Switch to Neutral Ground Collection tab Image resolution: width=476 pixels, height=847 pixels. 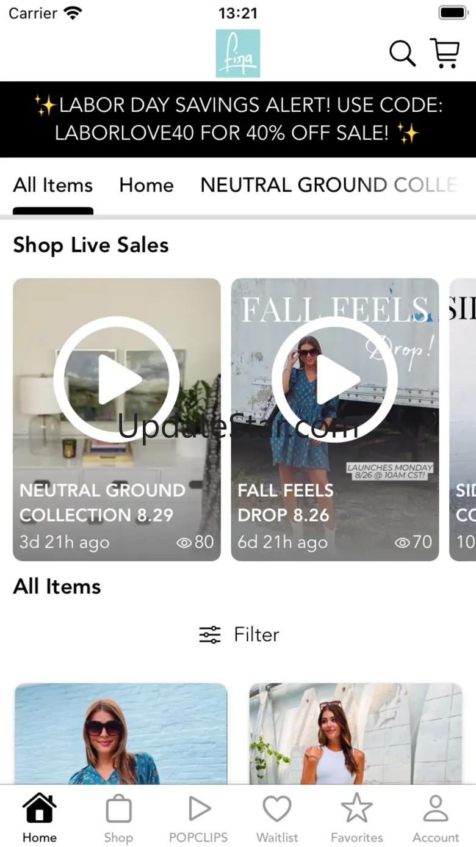pos(330,186)
